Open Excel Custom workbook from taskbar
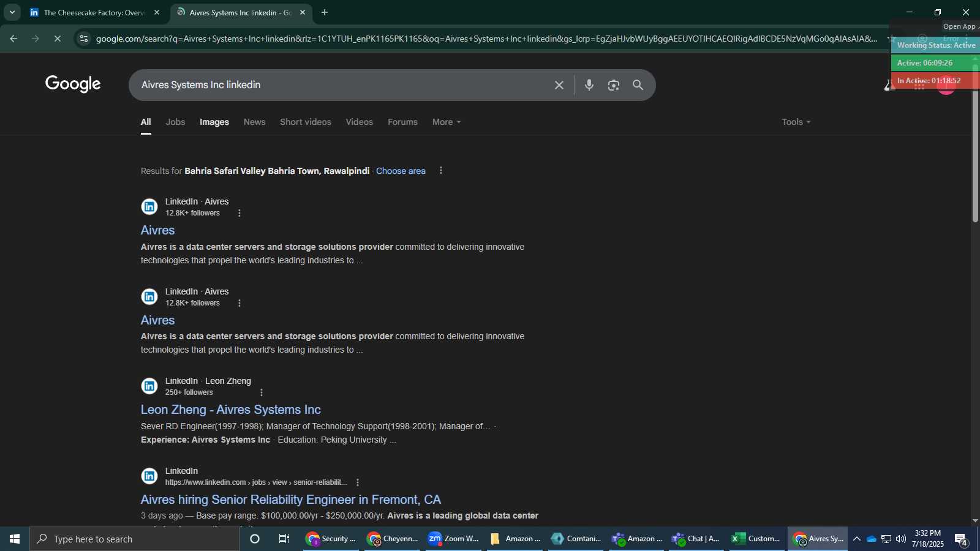The width and height of the screenshot is (980, 551). (756, 539)
